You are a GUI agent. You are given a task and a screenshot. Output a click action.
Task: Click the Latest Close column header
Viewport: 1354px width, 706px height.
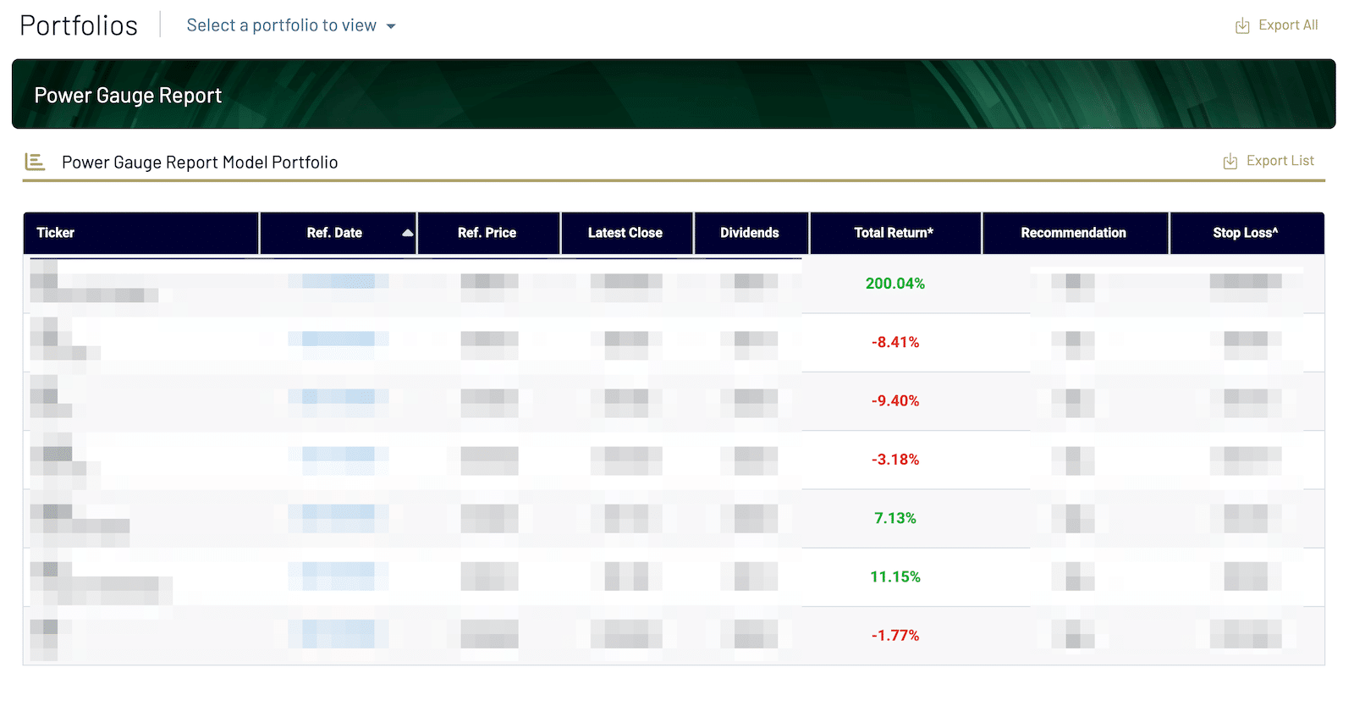tap(625, 233)
